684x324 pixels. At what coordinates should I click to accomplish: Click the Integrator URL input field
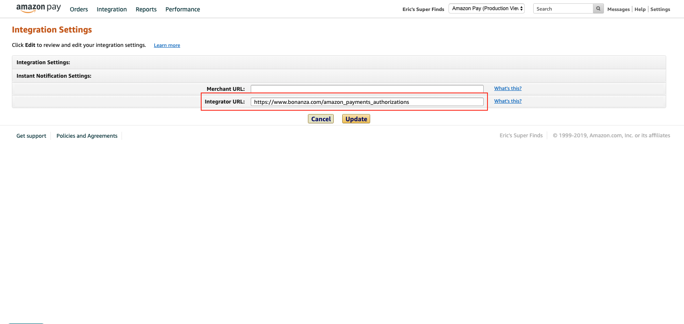click(367, 102)
